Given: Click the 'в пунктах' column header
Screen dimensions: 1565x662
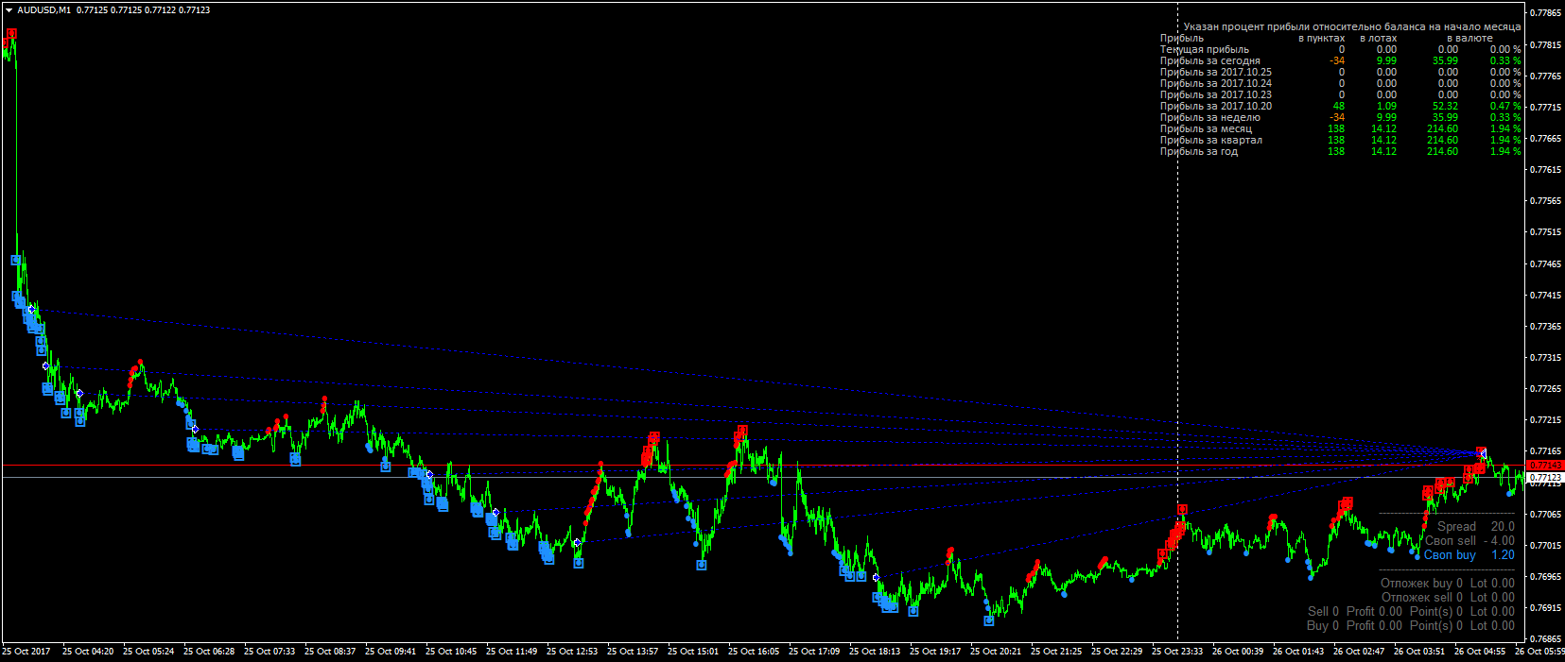Looking at the screenshot, I should [x=1321, y=38].
